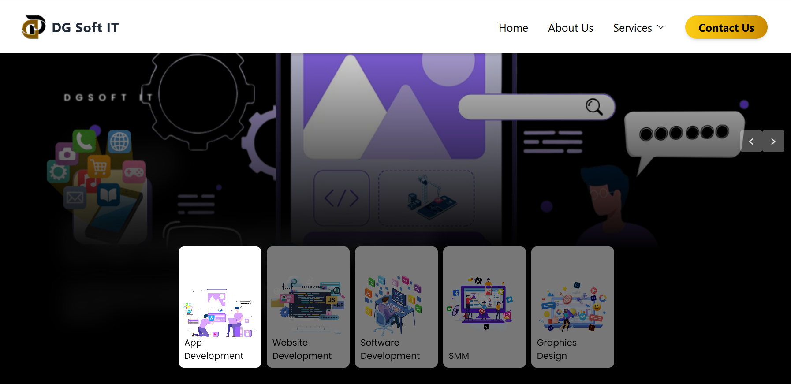Click the DG Soft IT logo emblem

click(x=34, y=27)
